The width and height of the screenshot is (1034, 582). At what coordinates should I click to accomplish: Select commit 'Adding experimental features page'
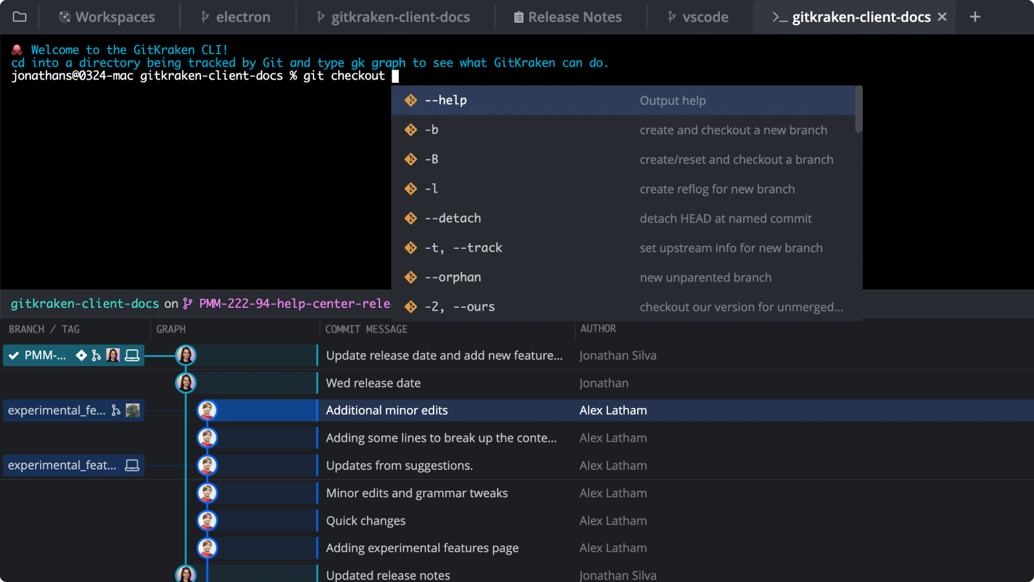[422, 548]
